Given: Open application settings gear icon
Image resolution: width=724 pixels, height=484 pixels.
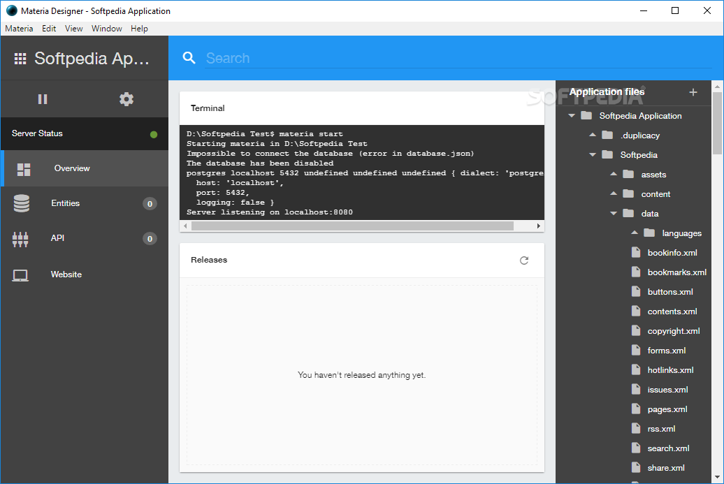Looking at the screenshot, I should click(126, 99).
